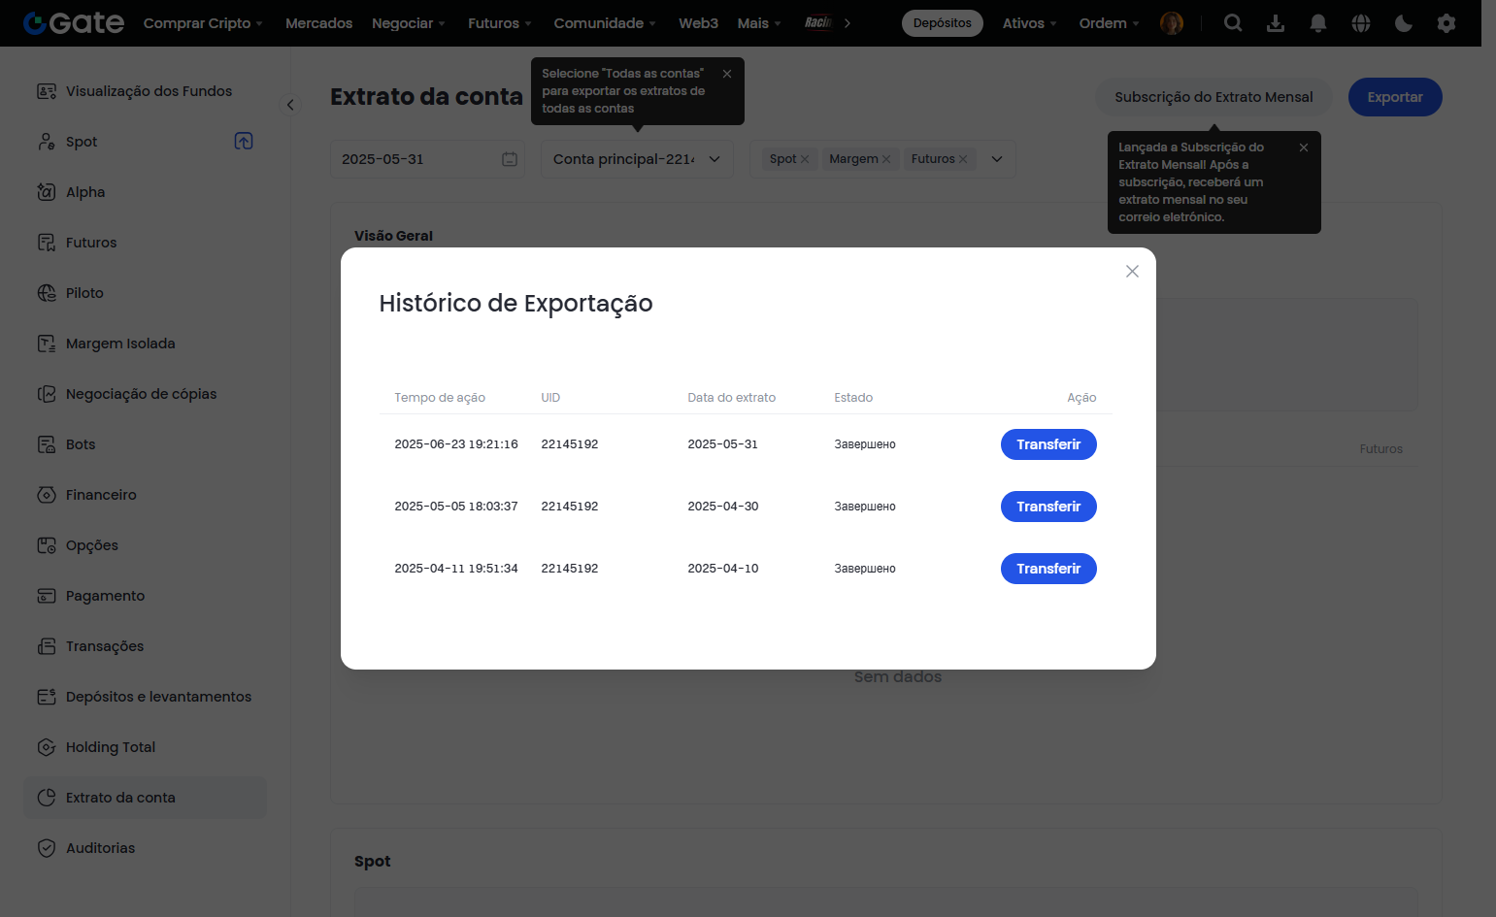Click the download app icon in the header
Screen dimensions: 1496x917
[1276, 23]
